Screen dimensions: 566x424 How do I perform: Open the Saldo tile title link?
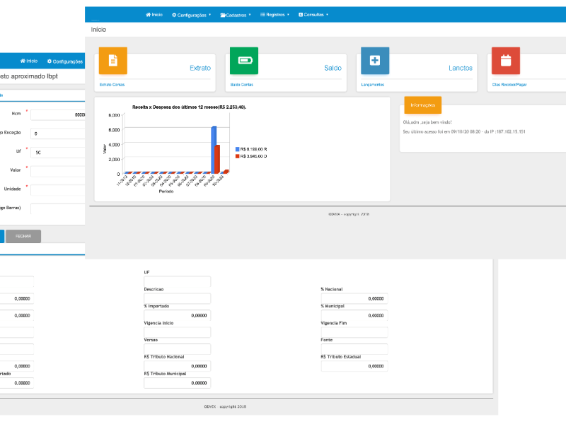pyautogui.click(x=333, y=68)
